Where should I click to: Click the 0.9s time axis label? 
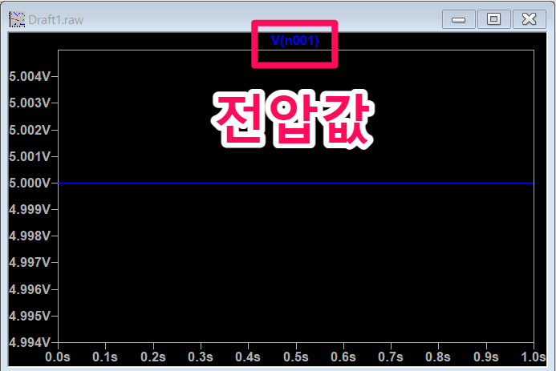pyautogui.click(x=486, y=357)
